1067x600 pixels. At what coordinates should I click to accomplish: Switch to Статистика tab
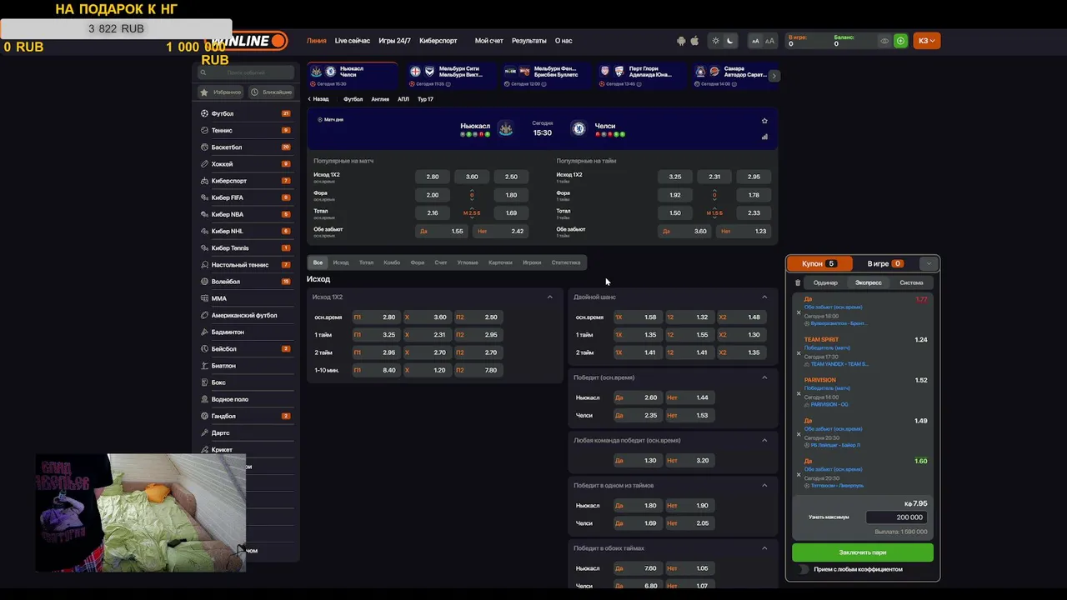(566, 262)
